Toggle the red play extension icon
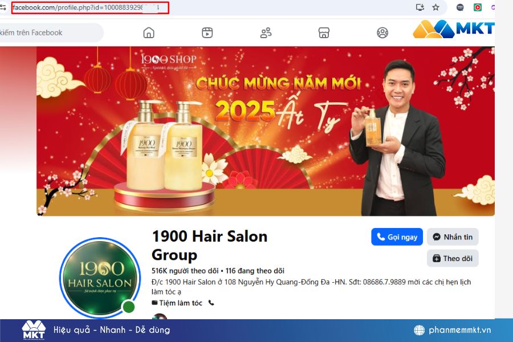 click(477, 7)
